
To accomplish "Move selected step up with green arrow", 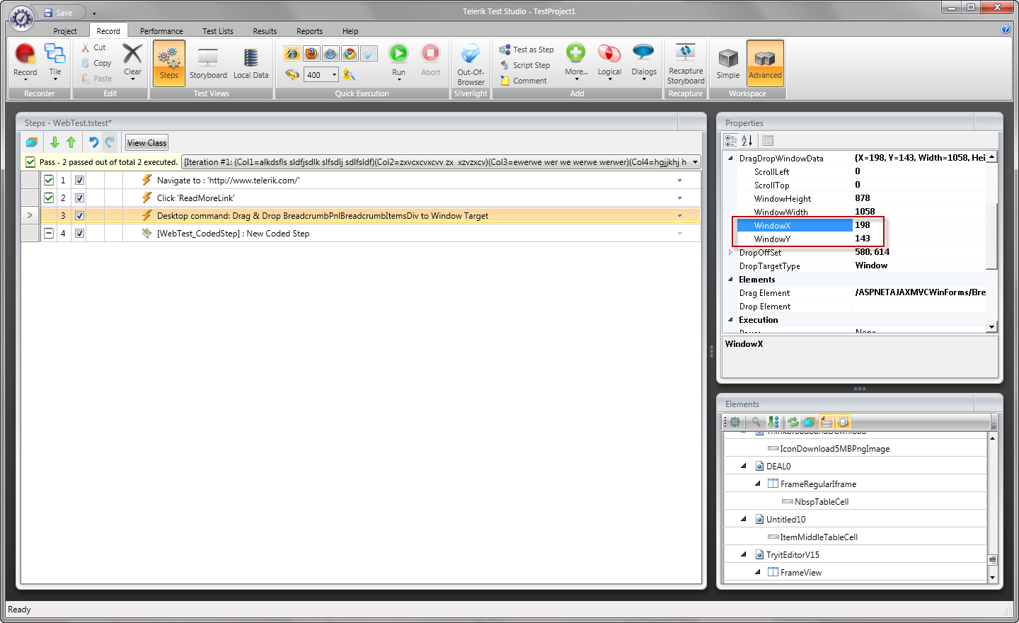I will pos(71,142).
